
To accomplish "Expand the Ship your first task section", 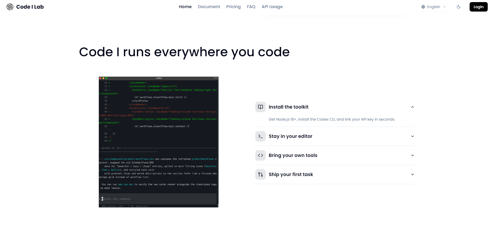I will tap(412, 174).
